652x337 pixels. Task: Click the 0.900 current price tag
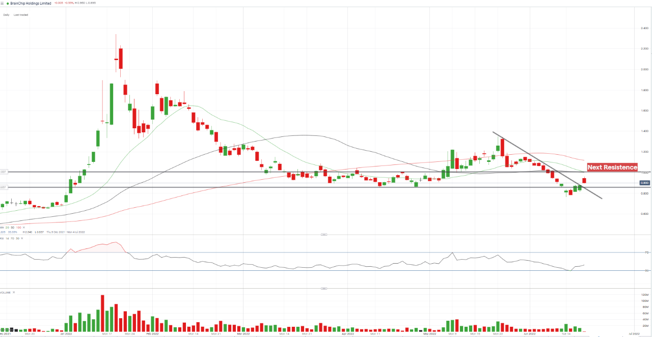click(x=644, y=183)
